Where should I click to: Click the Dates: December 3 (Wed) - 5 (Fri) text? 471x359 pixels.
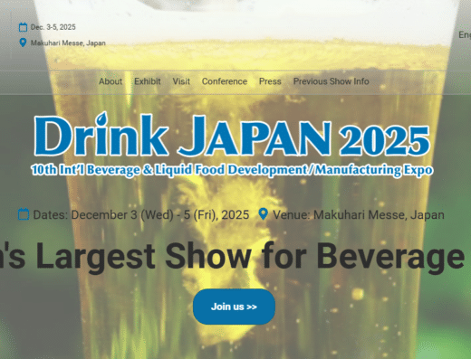click(x=141, y=215)
